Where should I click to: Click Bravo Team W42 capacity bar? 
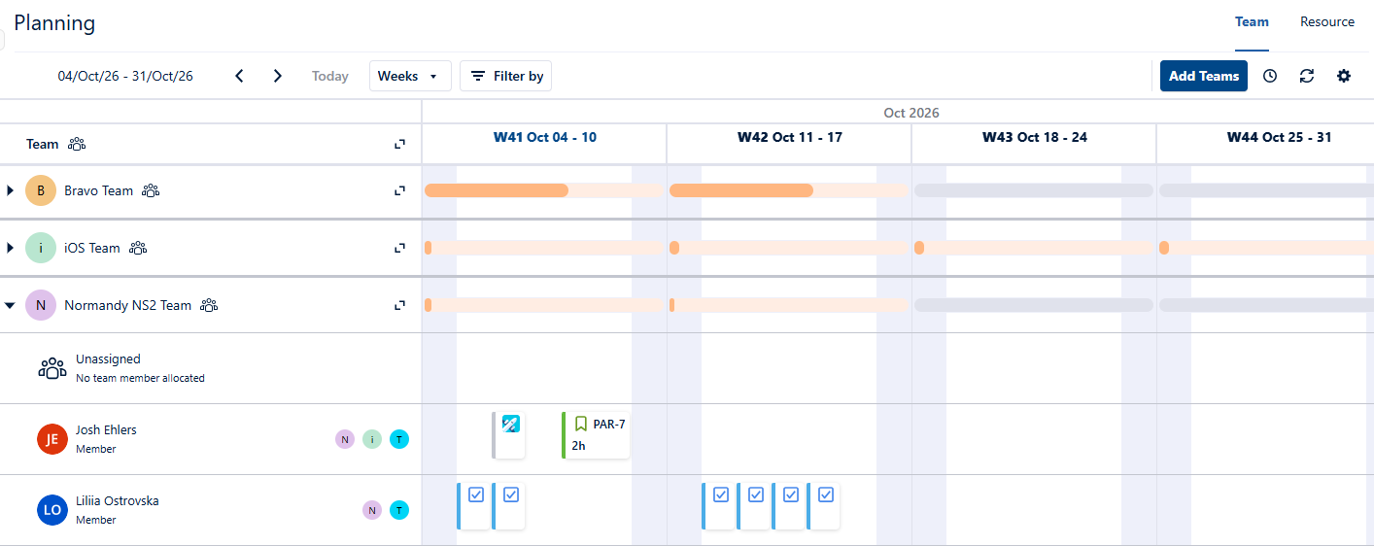tap(789, 190)
